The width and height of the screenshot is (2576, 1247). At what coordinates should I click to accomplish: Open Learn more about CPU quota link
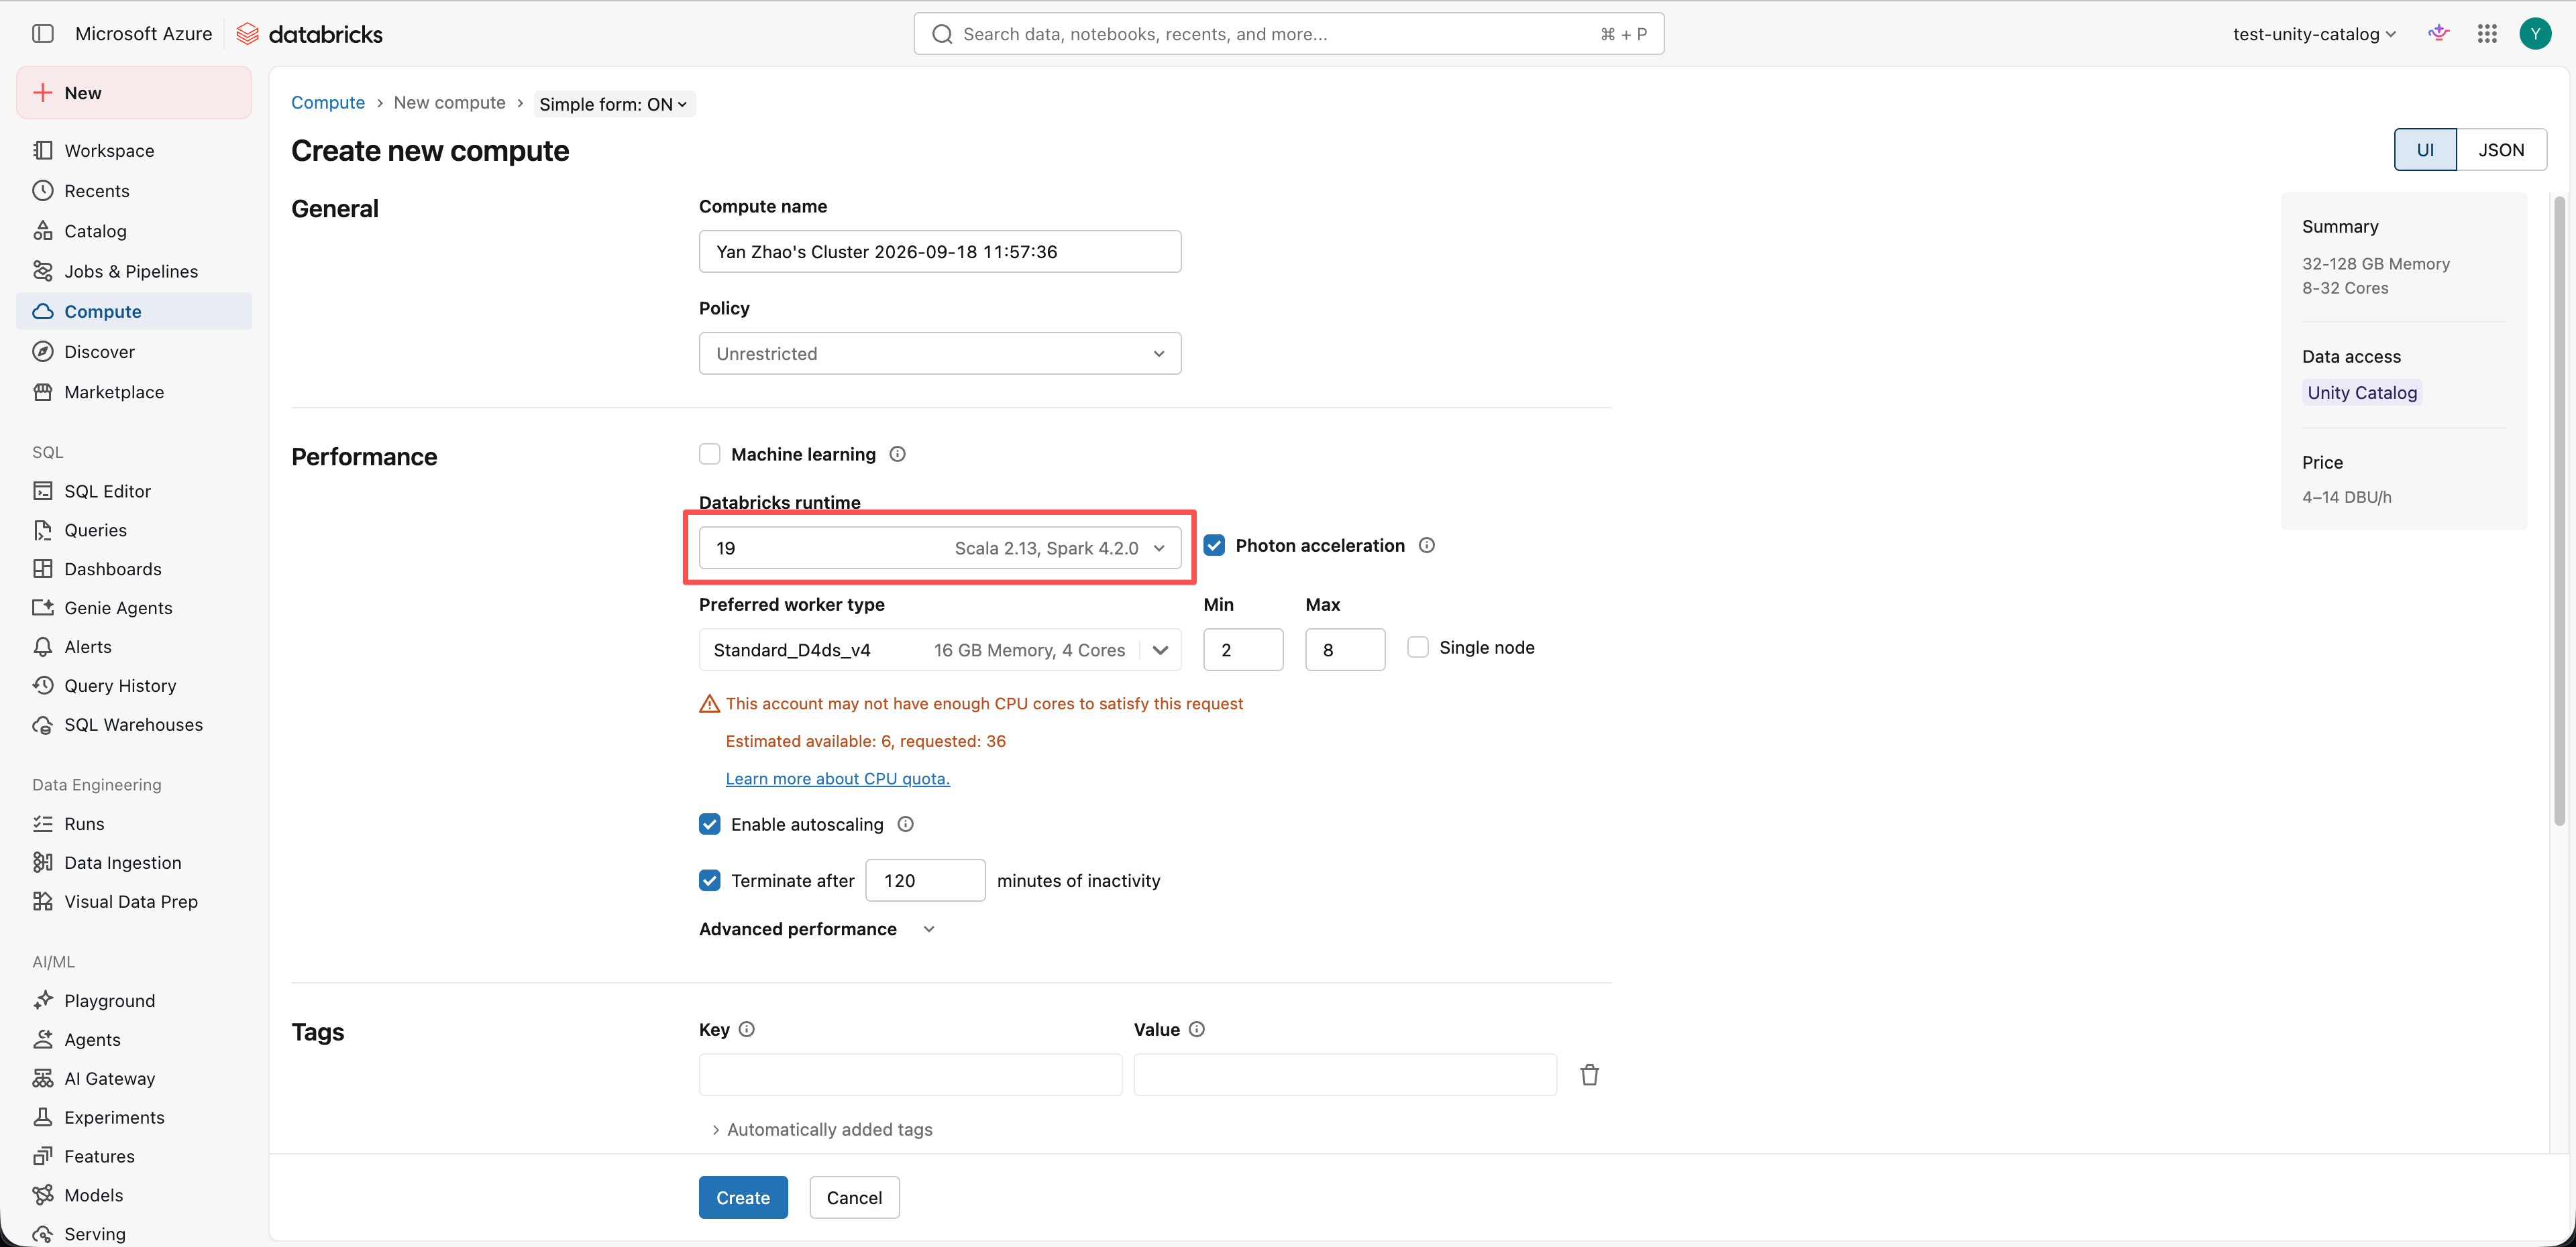pos(838,778)
